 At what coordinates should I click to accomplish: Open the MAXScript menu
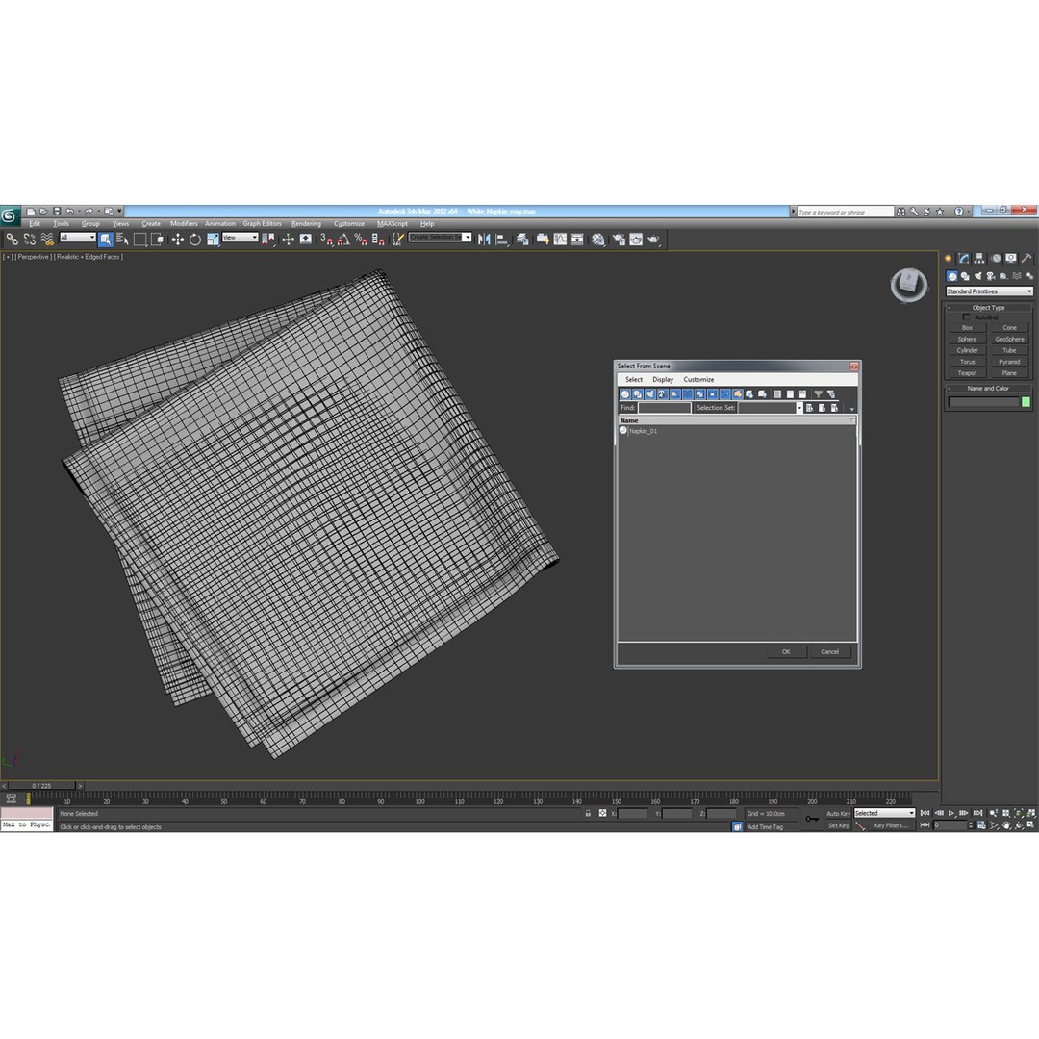393,224
